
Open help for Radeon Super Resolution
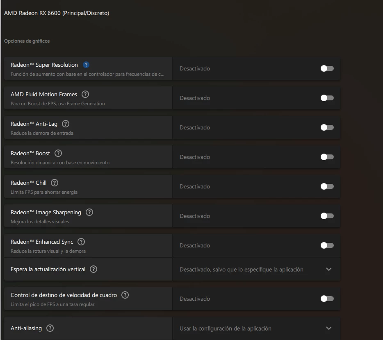(86, 65)
